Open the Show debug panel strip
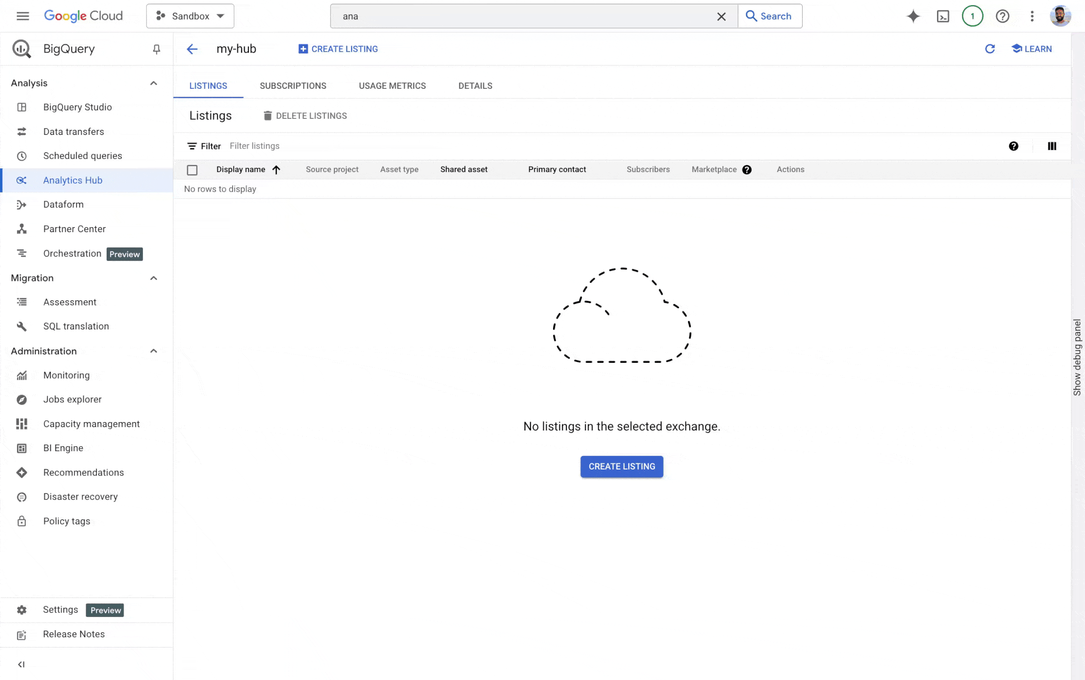 [1077, 357]
